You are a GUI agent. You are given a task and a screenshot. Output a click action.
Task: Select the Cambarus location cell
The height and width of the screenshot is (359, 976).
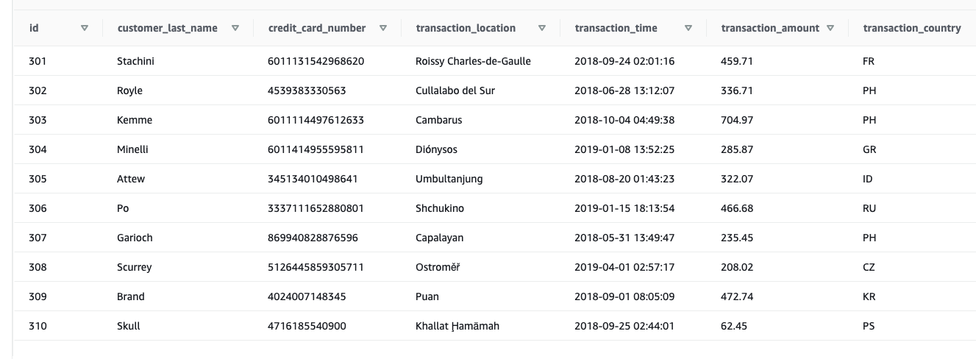click(439, 121)
